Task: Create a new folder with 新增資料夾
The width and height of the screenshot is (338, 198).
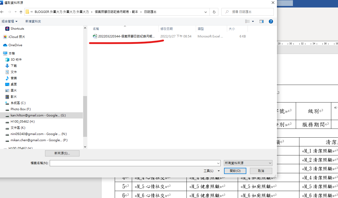Action: point(33,21)
